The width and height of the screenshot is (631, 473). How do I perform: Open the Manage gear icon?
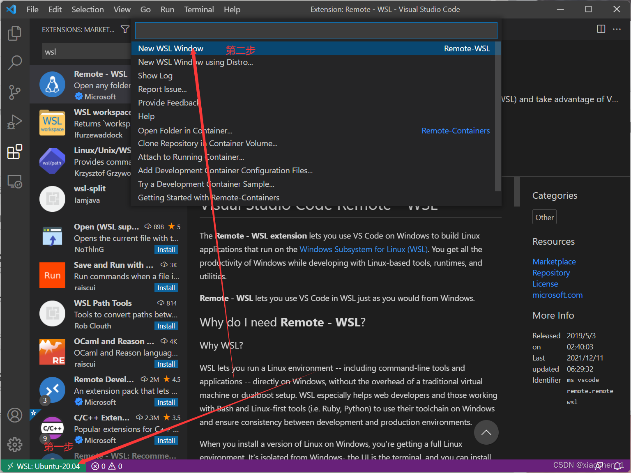[15, 444]
